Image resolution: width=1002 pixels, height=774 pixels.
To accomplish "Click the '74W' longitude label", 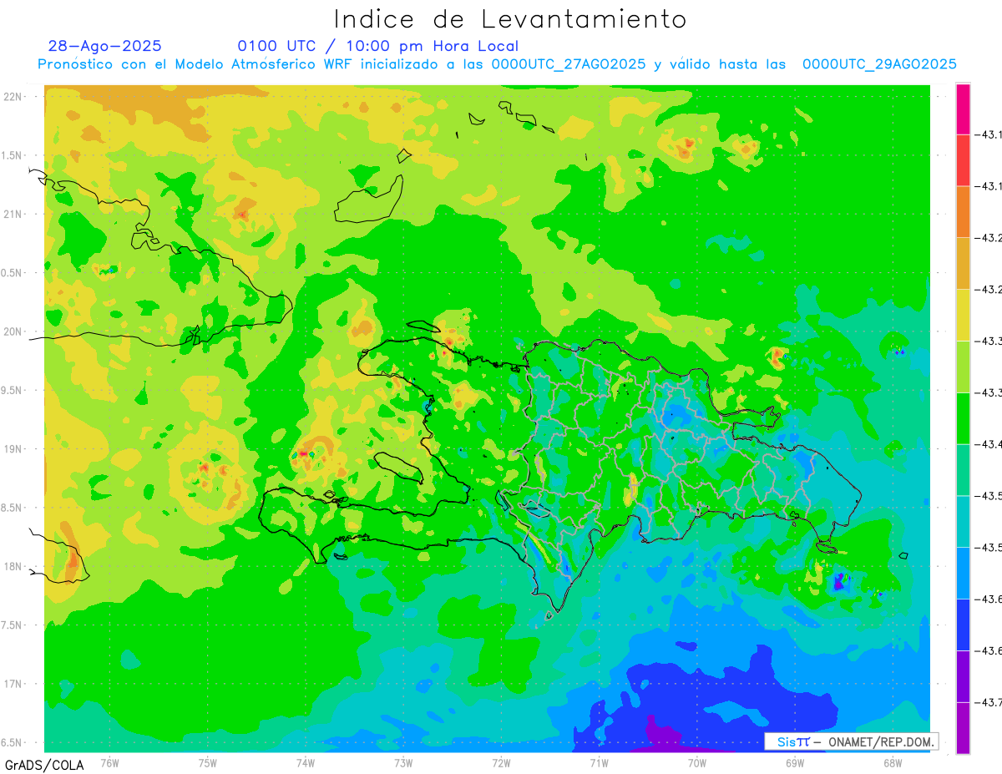I will point(306,763).
